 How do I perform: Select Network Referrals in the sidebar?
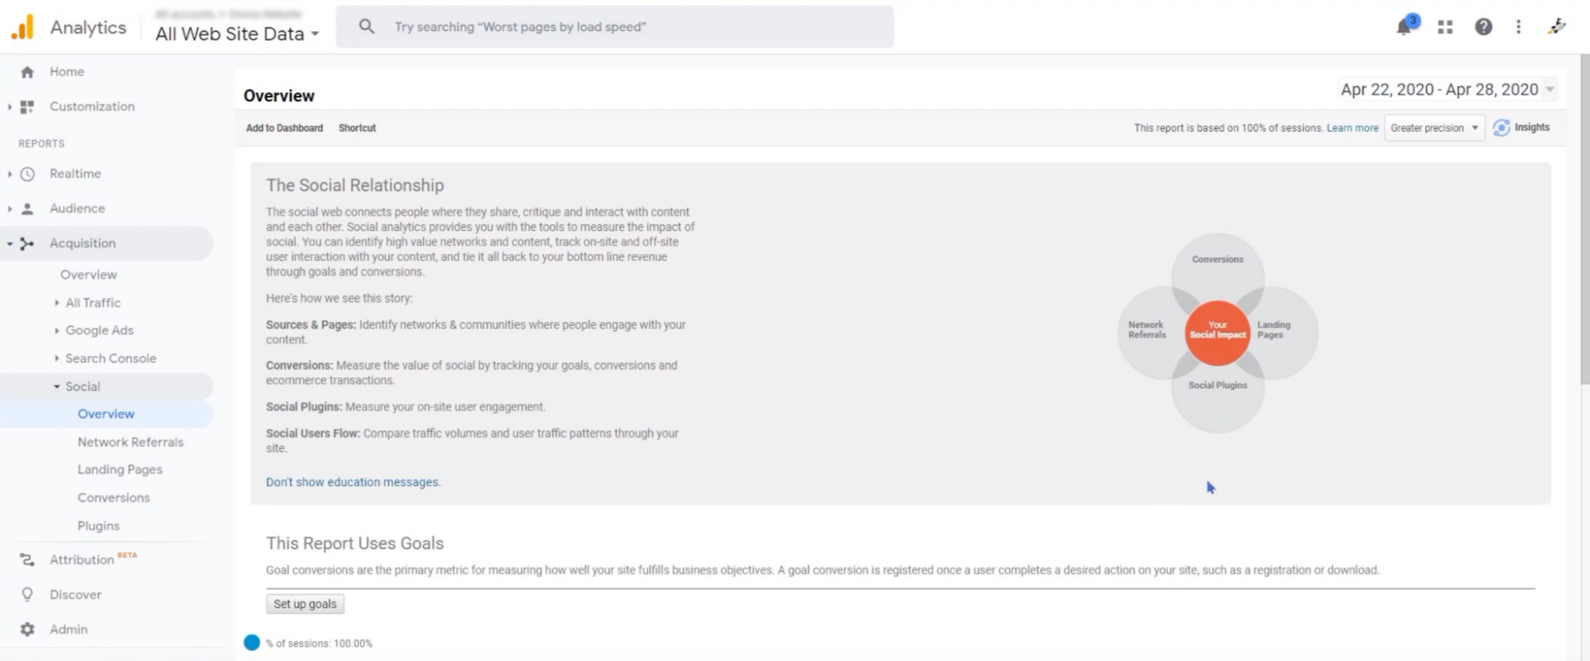[130, 443]
